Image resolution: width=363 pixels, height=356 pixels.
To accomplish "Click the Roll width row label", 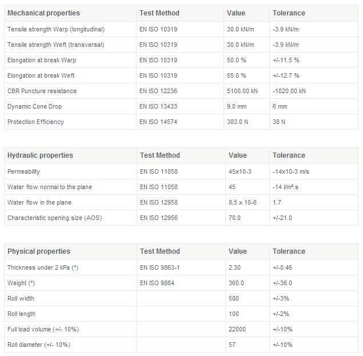I will 21,298.
